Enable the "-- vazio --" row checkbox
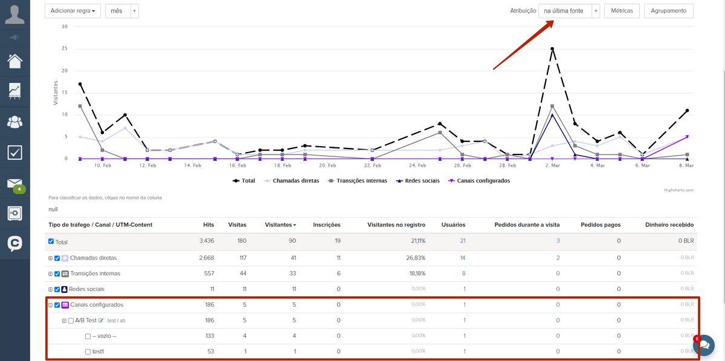This screenshot has height=361, width=725. pyautogui.click(x=88, y=336)
